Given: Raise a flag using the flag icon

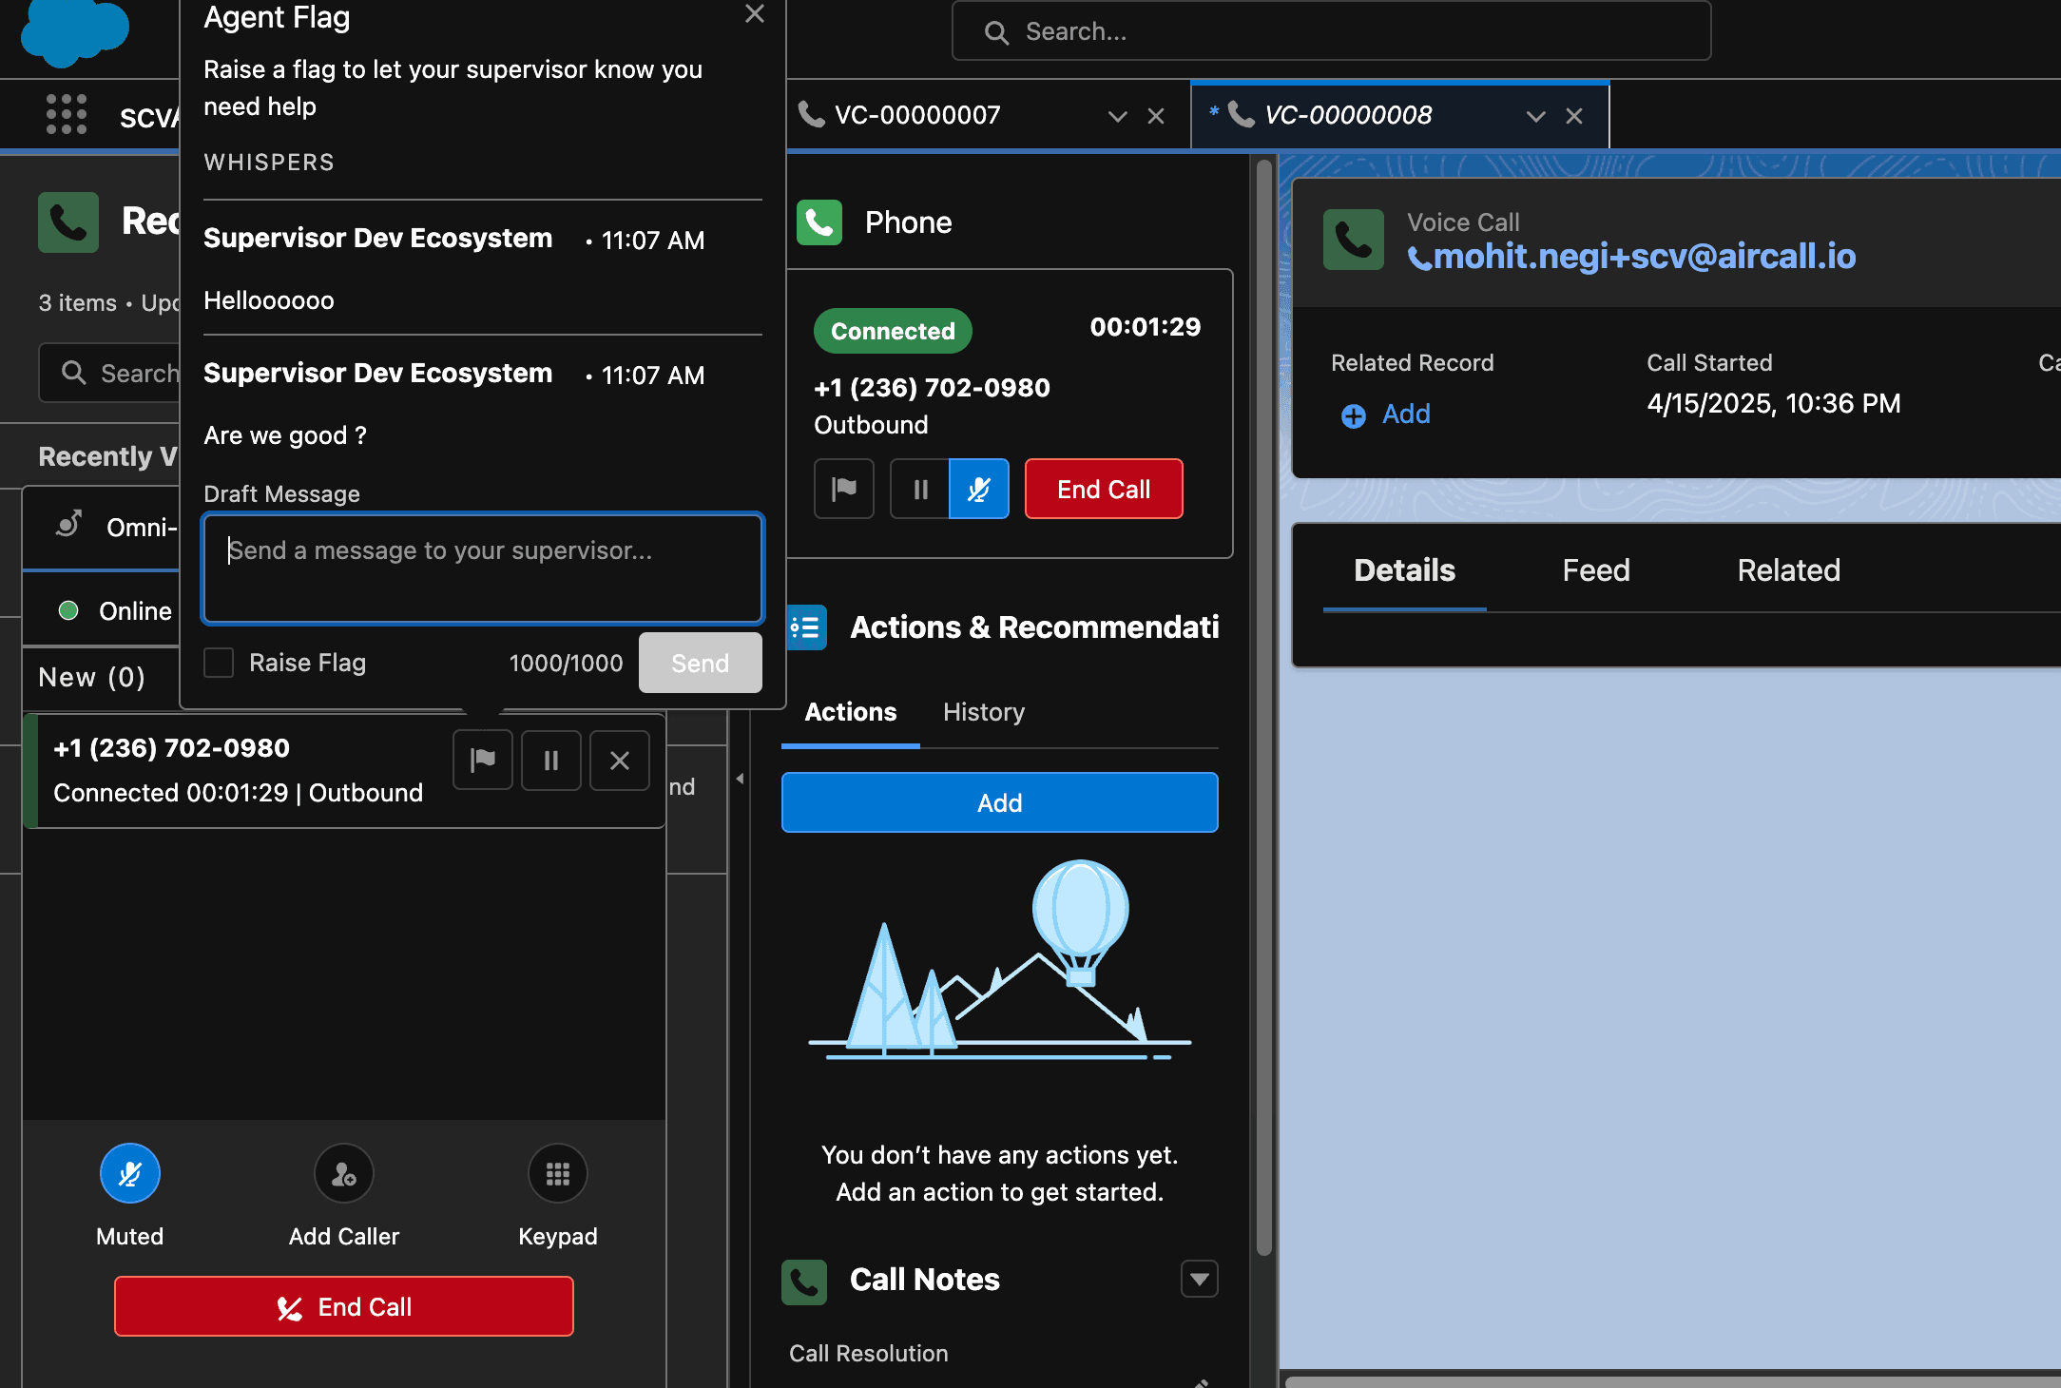Looking at the screenshot, I should click(843, 489).
